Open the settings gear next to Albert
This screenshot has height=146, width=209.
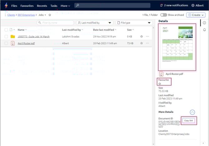[193, 6]
